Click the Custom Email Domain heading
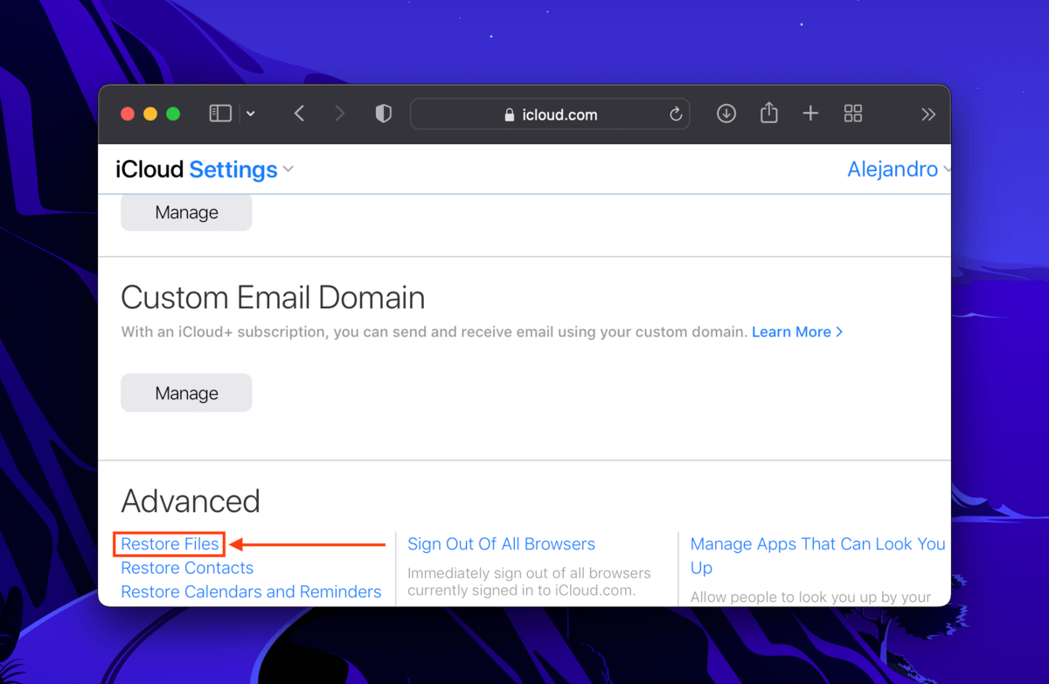 tap(273, 298)
